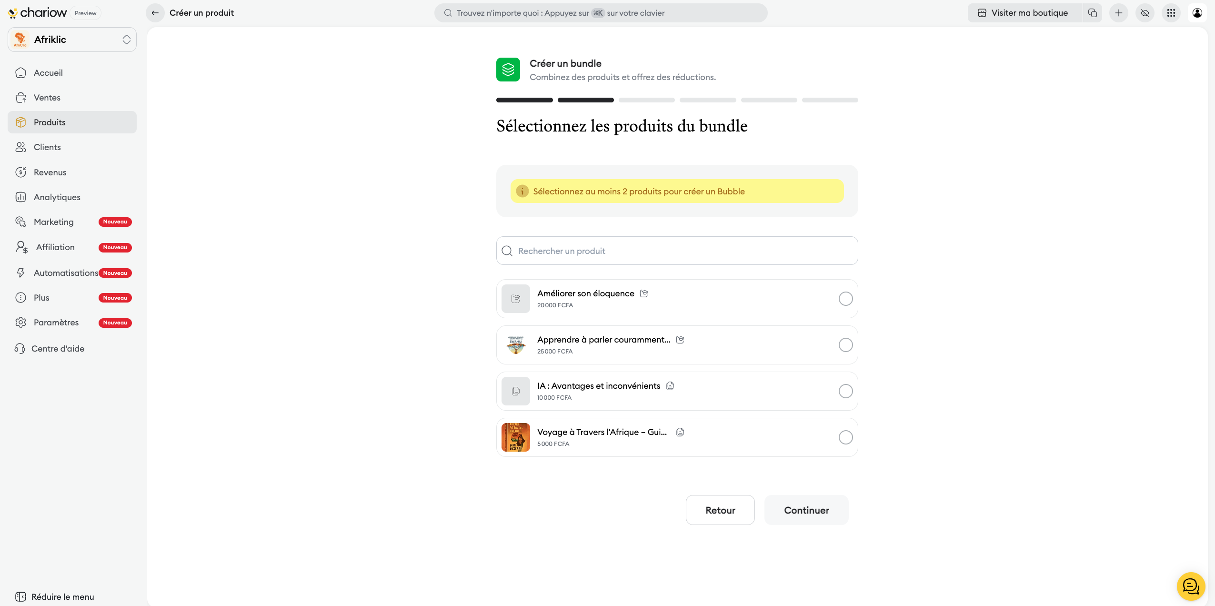Open the yellow chat support bubble
The height and width of the screenshot is (606, 1215).
pyautogui.click(x=1191, y=586)
